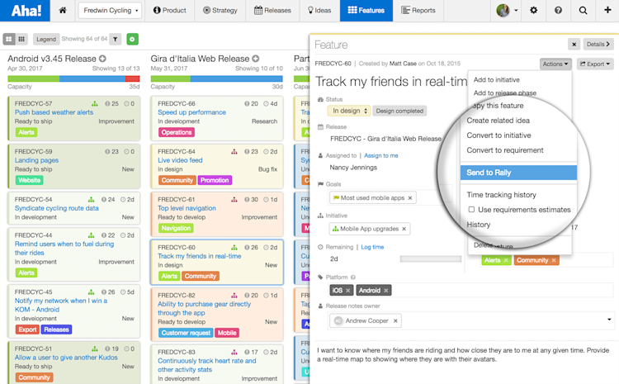Viewport: 619px width, 384px height.
Task: Open Time tracking history
Action: tap(501, 195)
